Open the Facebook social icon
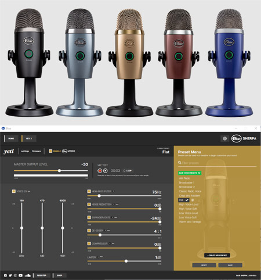The image size is (261, 280). point(5,275)
